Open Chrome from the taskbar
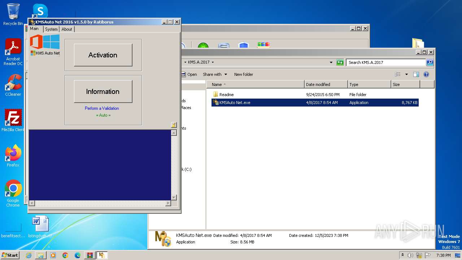This screenshot has width=462, height=260. point(65,255)
